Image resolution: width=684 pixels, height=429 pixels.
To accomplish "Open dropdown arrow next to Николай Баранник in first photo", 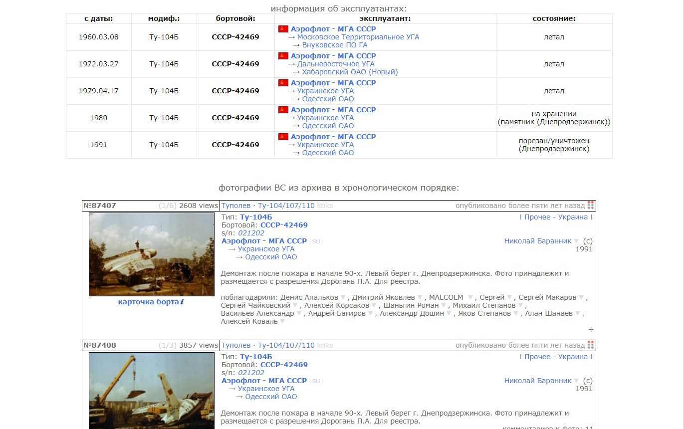I will click(x=576, y=241).
